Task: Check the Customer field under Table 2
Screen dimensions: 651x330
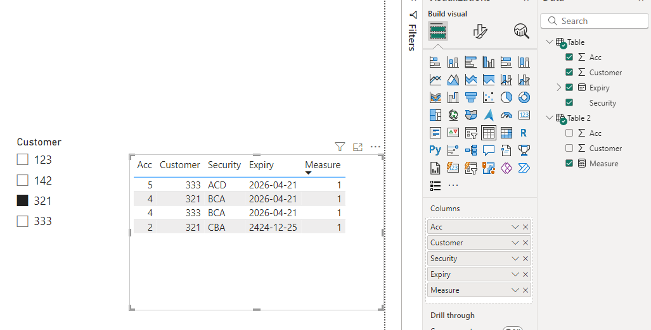Action: click(569, 148)
